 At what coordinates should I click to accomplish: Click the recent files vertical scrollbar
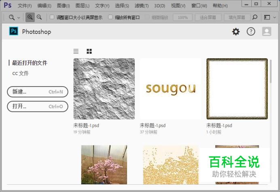(x=271, y=72)
